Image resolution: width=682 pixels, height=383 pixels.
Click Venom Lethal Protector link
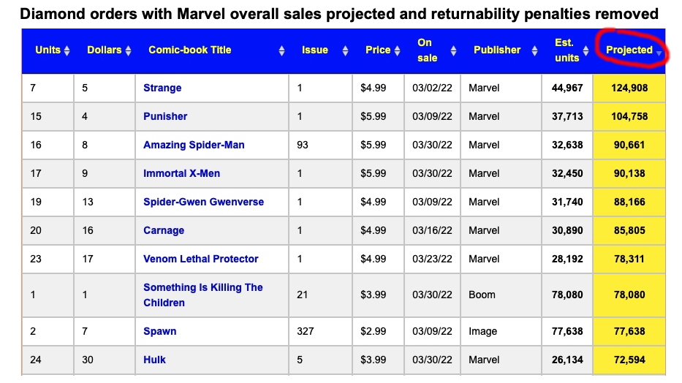point(200,259)
